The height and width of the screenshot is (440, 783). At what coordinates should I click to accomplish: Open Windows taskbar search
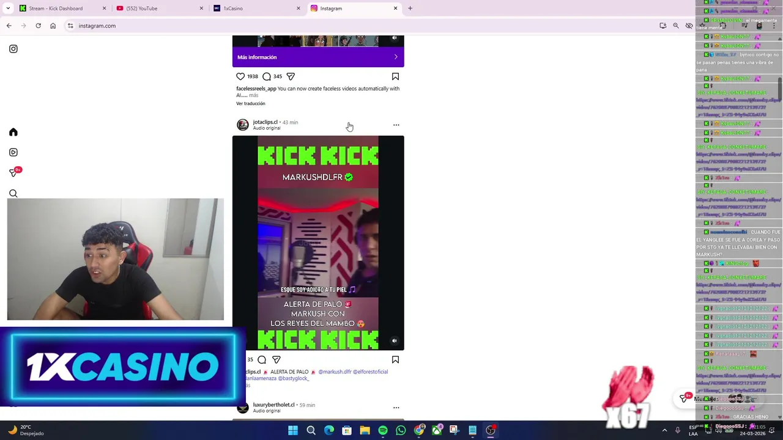pos(311,430)
